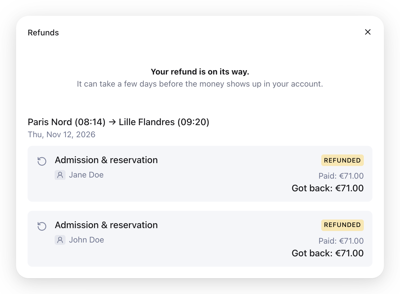Click the Paris Nord to Lille Flandres route
400x294 pixels.
[x=118, y=122]
